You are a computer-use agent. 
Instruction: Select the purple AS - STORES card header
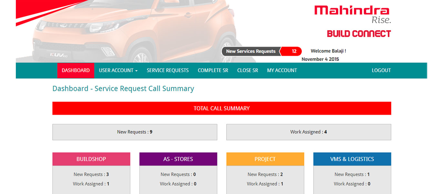[x=178, y=159]
